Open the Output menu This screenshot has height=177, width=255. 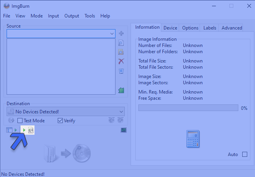pos(72,16)
